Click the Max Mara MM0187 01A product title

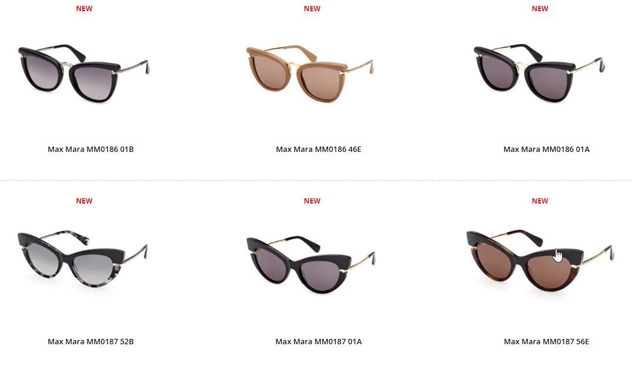point(319,341)
